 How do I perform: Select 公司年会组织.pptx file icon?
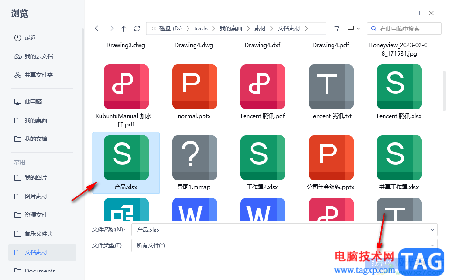[331, 158]
